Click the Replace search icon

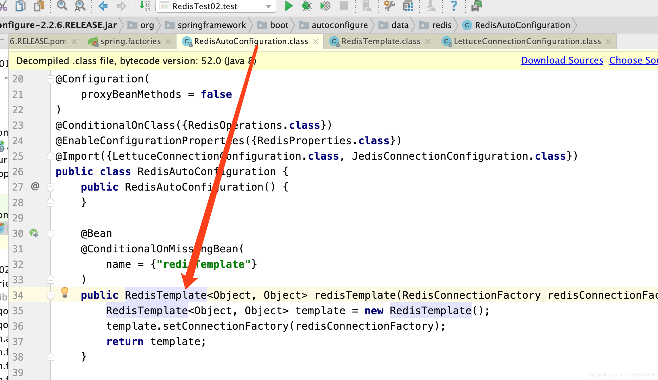(x=80, y=6)
